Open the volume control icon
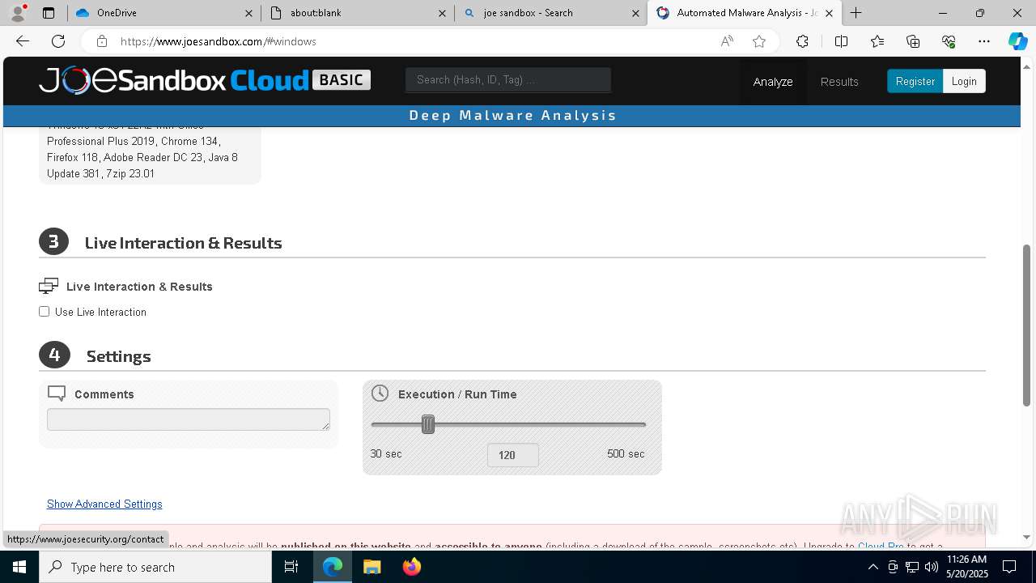This screenshot has height=583, width=1036. point(932,567)
